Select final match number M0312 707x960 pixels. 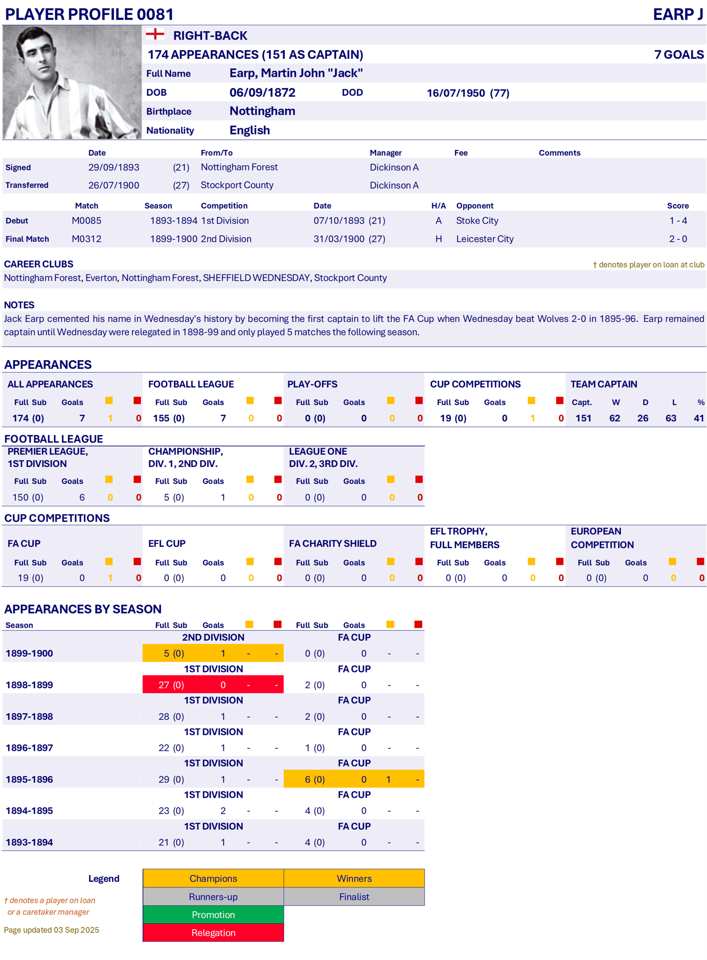tap(87, 239)
